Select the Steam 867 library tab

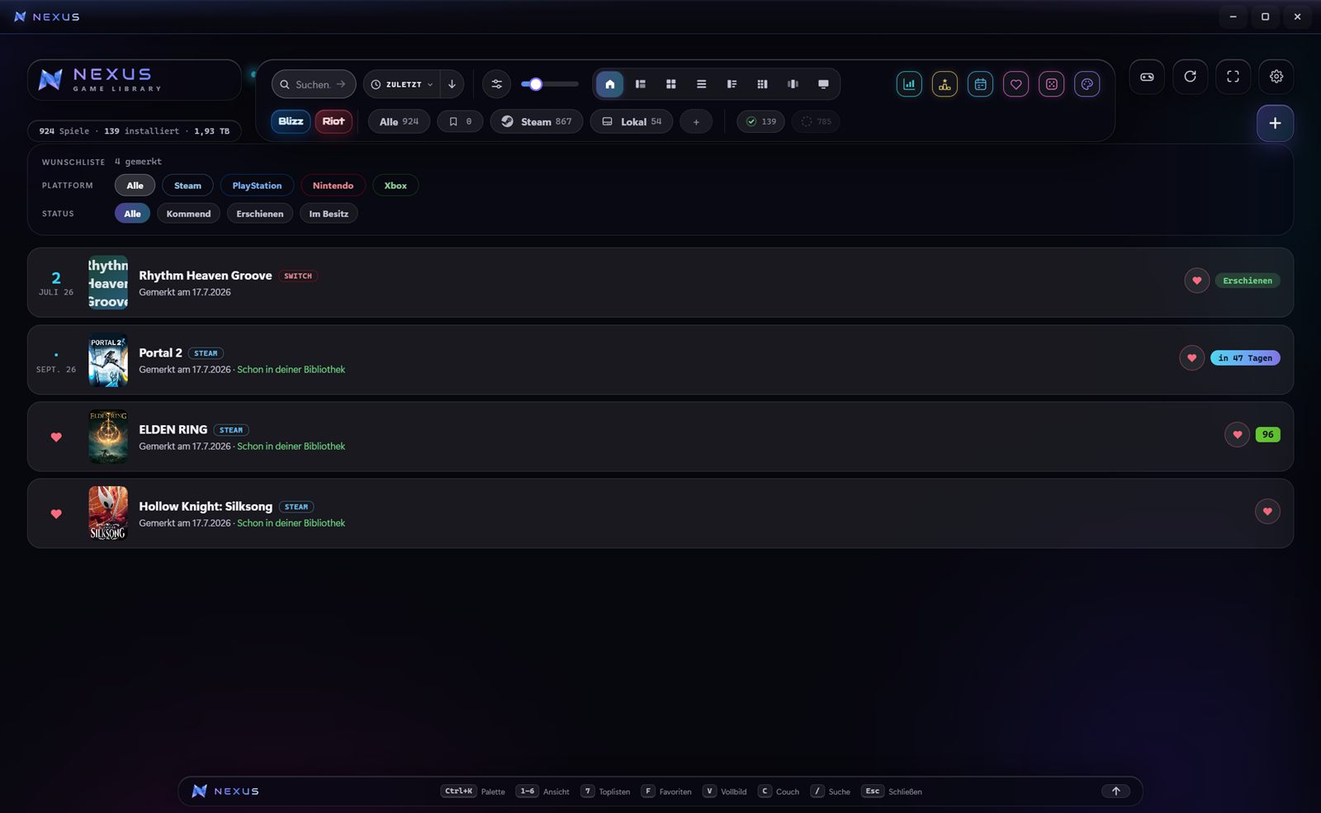pos(537,121)
